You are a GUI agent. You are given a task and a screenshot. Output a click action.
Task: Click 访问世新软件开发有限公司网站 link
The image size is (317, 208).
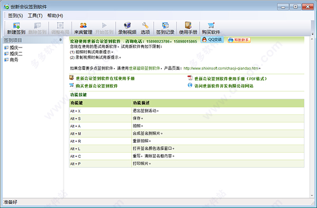(x=223, y=86)
